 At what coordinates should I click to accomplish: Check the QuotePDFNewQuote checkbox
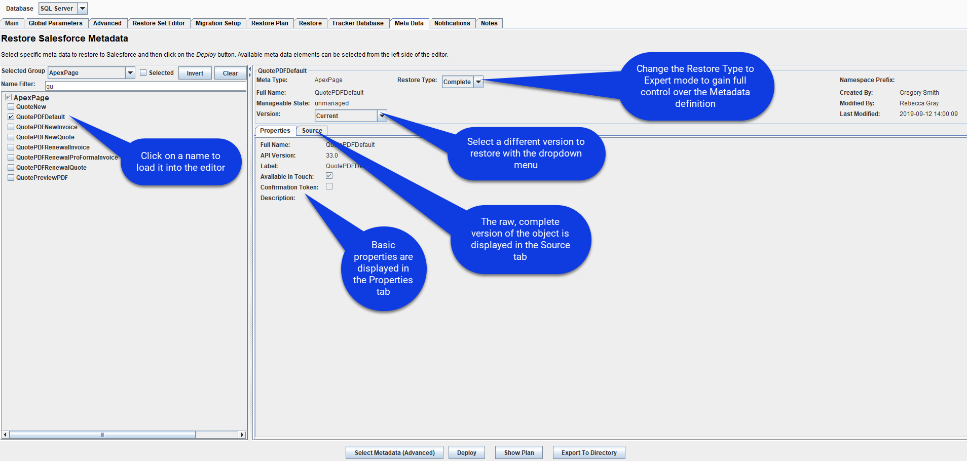coord(11,137)
